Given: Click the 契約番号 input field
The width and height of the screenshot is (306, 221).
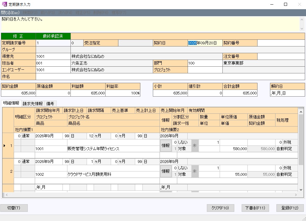Looking at the screenshot, I should click(x=281, y=43).
